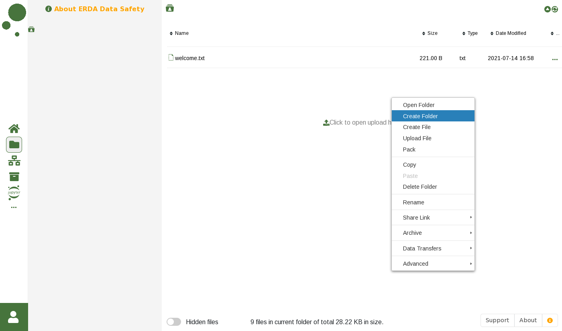Open the user profile icon
Viewport: 562px width, 331px height.
pos(14,317)
